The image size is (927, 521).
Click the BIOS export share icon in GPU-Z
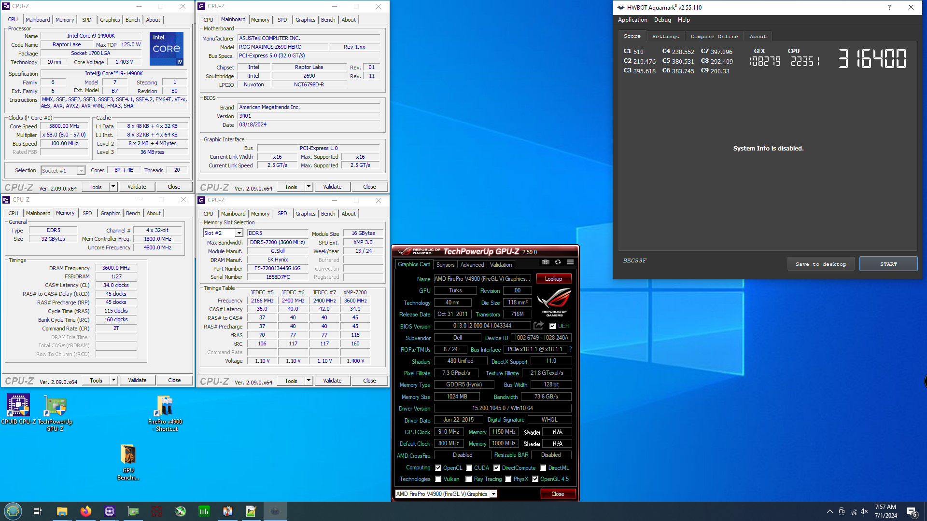tap(538, 326)
